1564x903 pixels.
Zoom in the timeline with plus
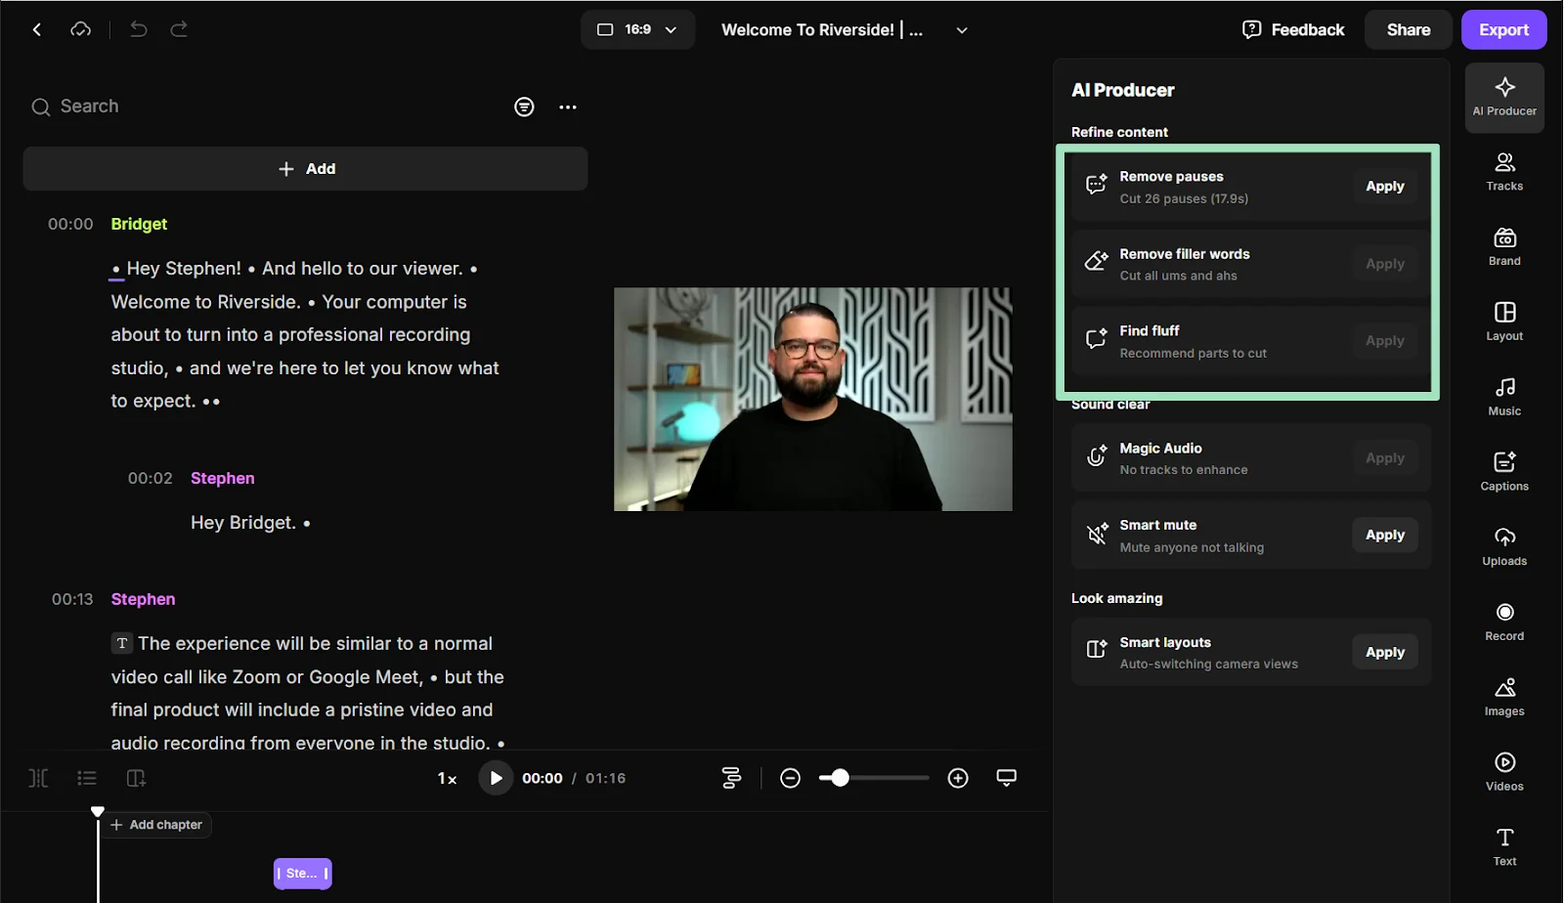point(958,778)
